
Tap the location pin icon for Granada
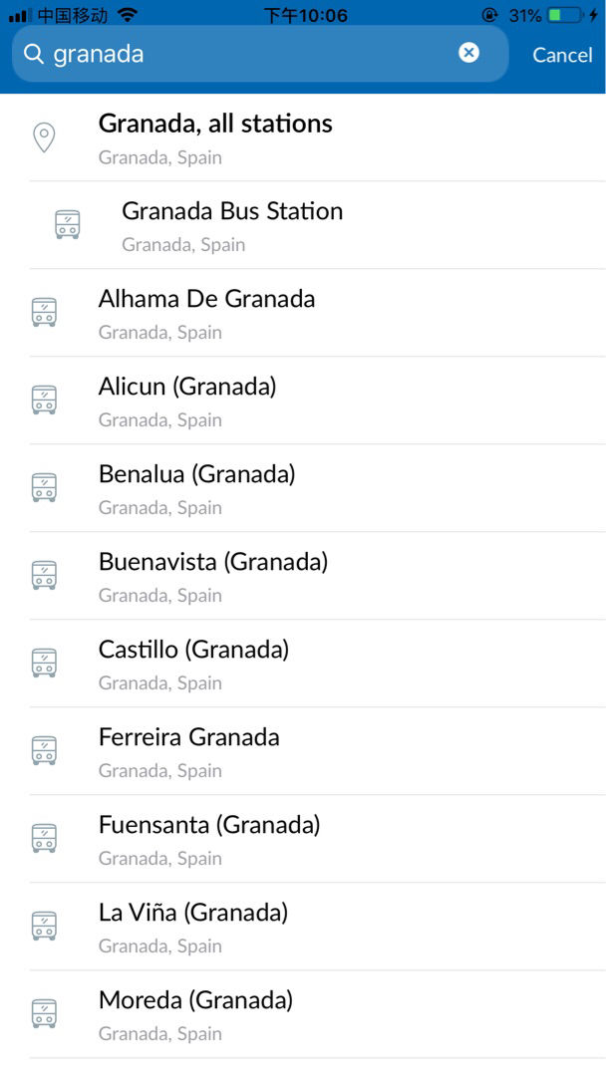click(44, 137)
